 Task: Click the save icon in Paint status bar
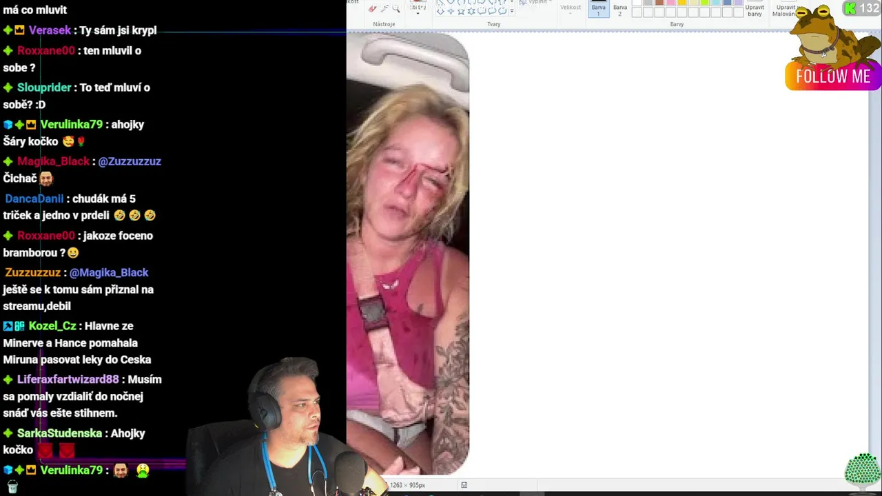pyautogui.click(x=464, y=485)
